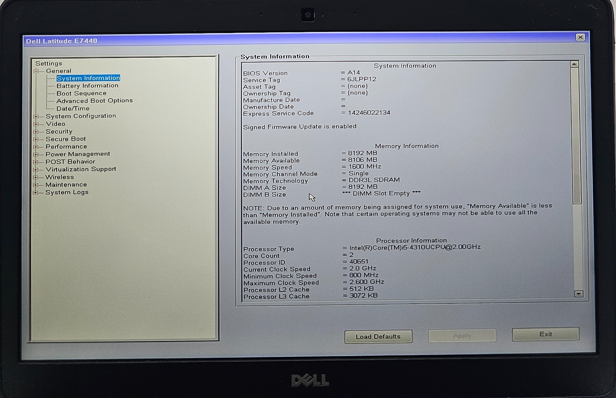The height and width of the screenshot is (398, 616).
Task: Select the Virtualization Support label
Action: point(81,169)
